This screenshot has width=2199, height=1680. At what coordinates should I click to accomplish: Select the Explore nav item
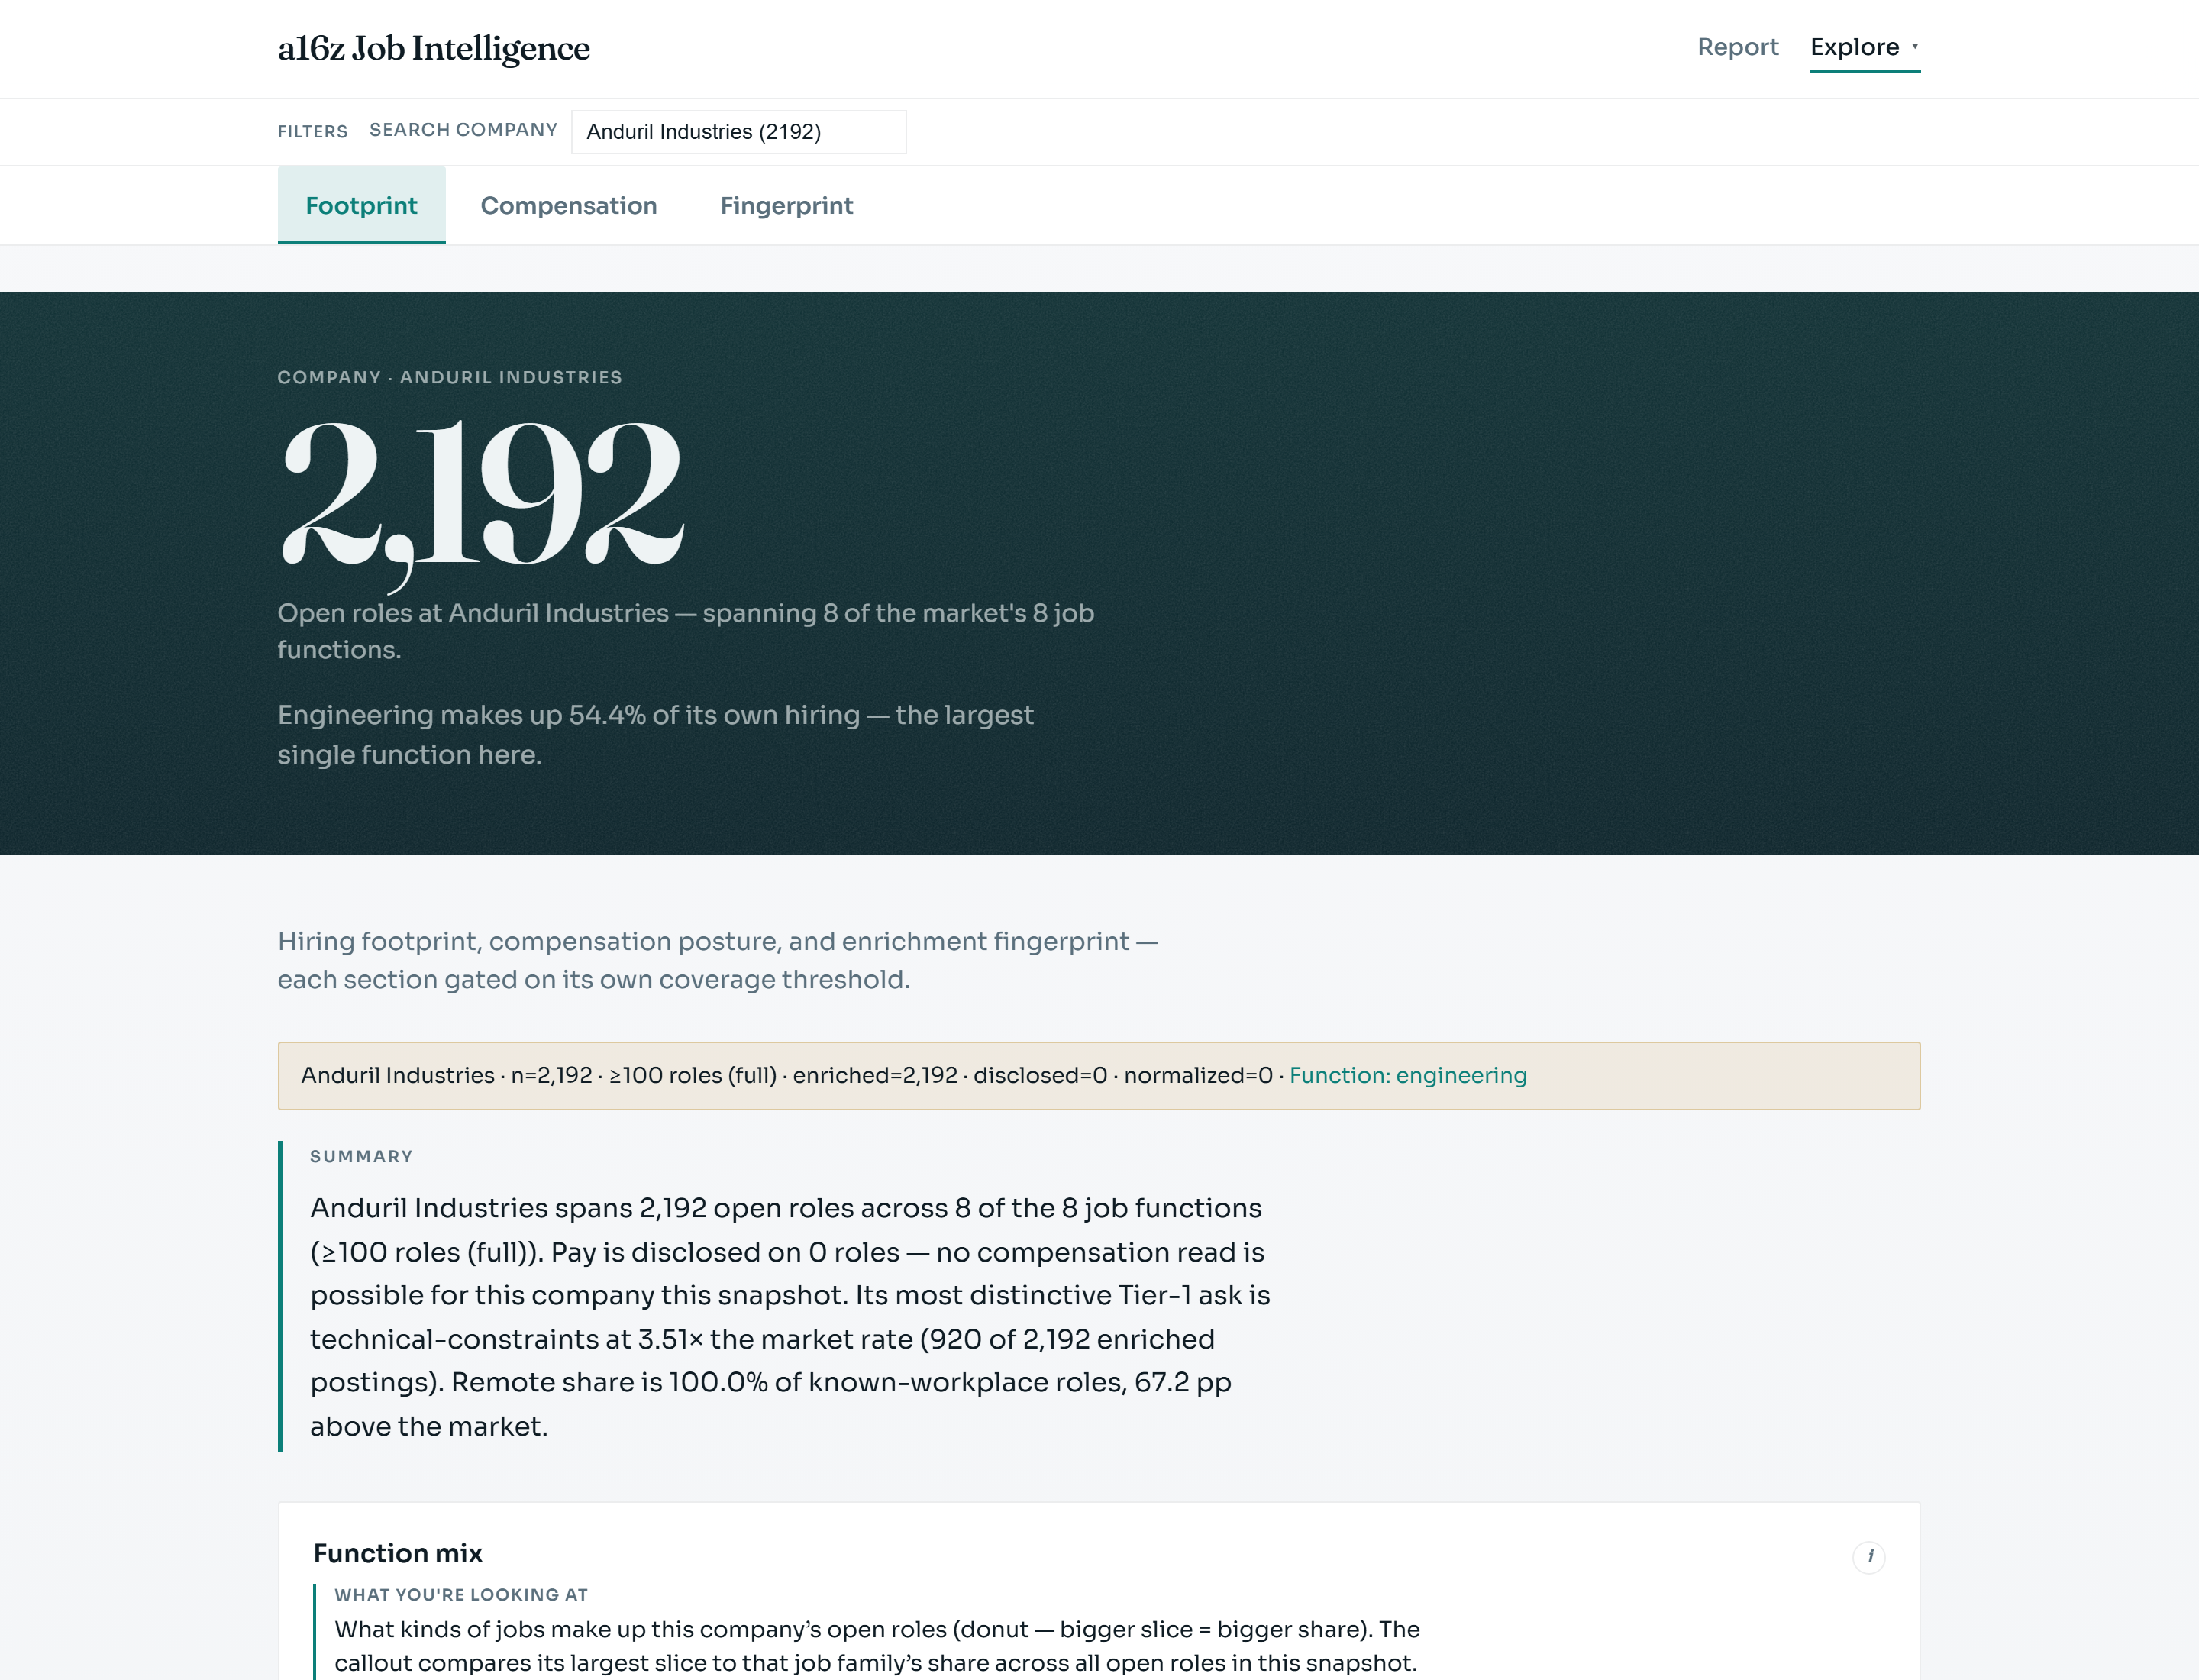pos(1854,47)
